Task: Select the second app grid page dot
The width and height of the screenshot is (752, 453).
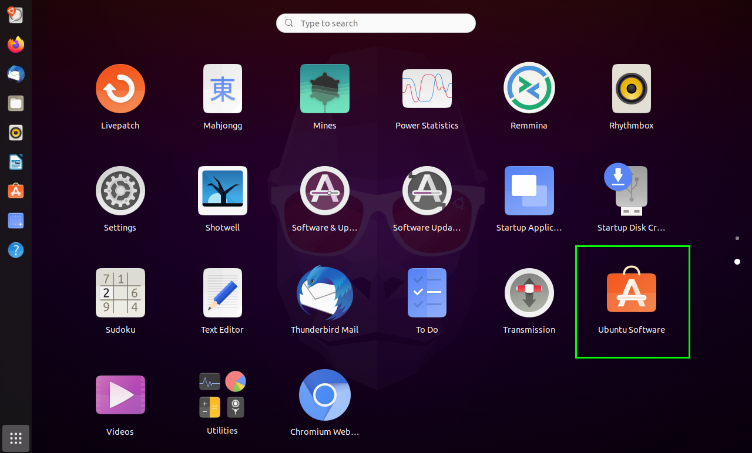Action: click(x=737, y=262)
